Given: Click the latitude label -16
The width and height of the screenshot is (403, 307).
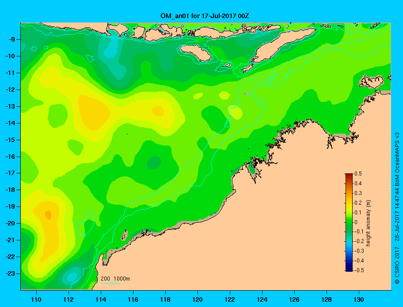Looking at the screenshot, I should point(11,157).
